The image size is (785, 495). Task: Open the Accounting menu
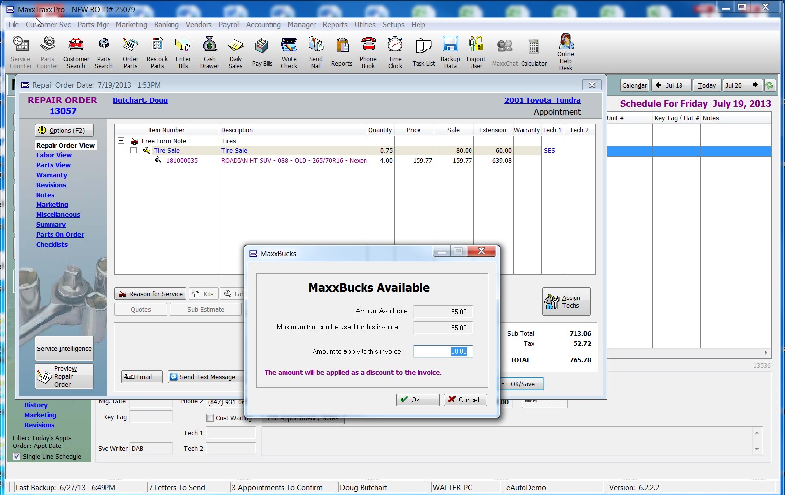pos(263,24)
